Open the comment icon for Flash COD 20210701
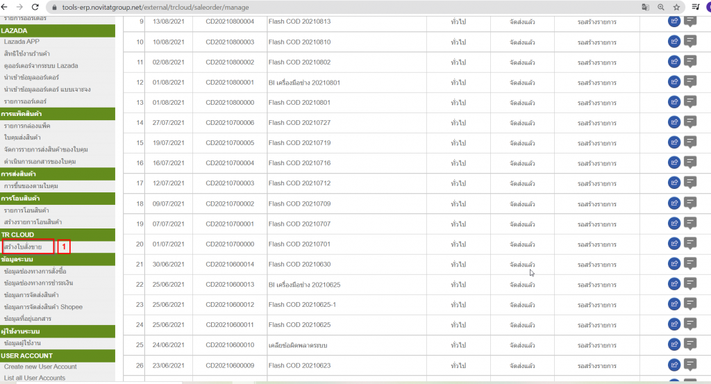Image resolution: width=711 pixels, height=384 pixels. pyautogui.click(x=690, y=243)
